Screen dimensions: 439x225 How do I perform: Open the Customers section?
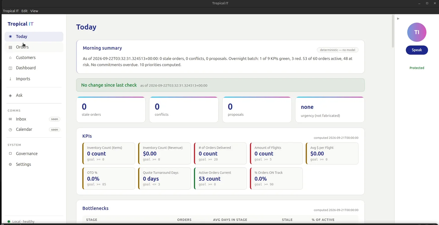34,58
